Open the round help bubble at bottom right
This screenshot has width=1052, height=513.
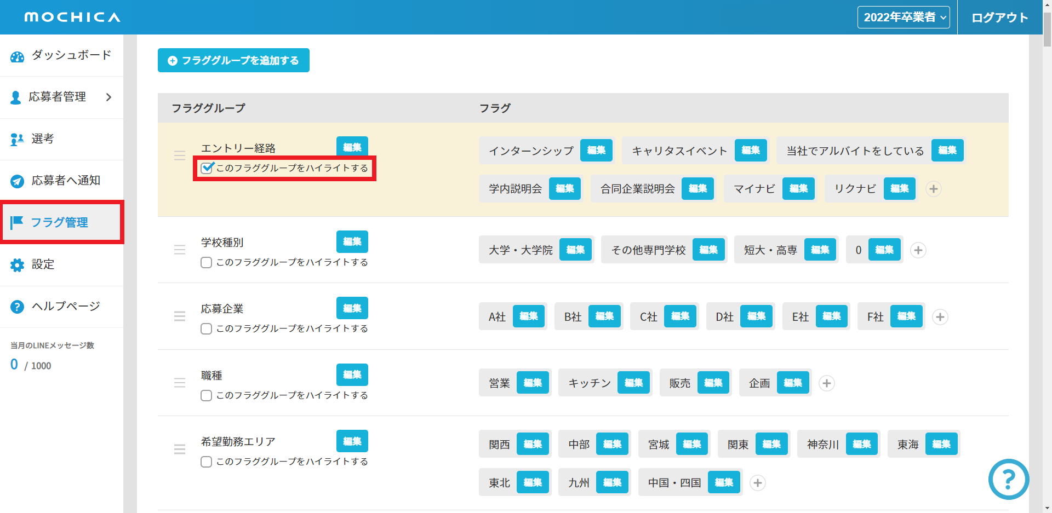coord(1008,479)
